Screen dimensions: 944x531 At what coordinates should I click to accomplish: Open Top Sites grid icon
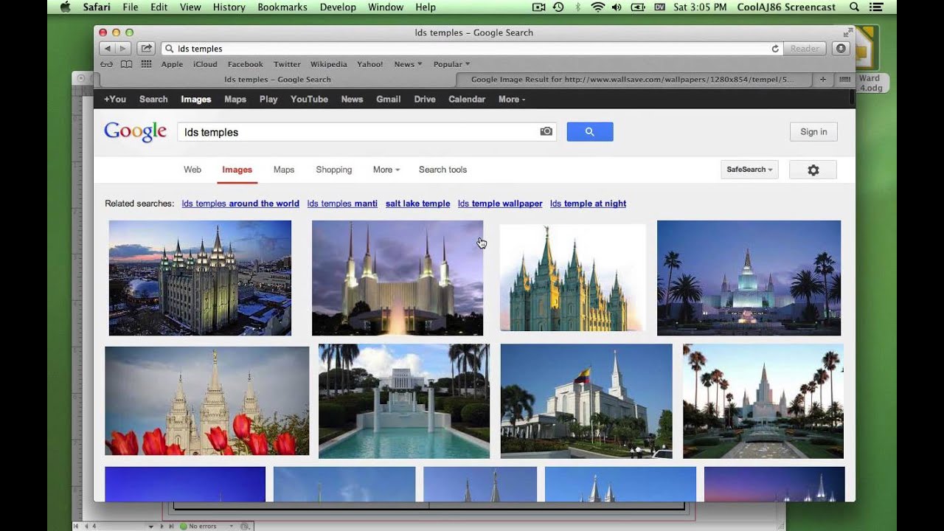tap(146, 64)
